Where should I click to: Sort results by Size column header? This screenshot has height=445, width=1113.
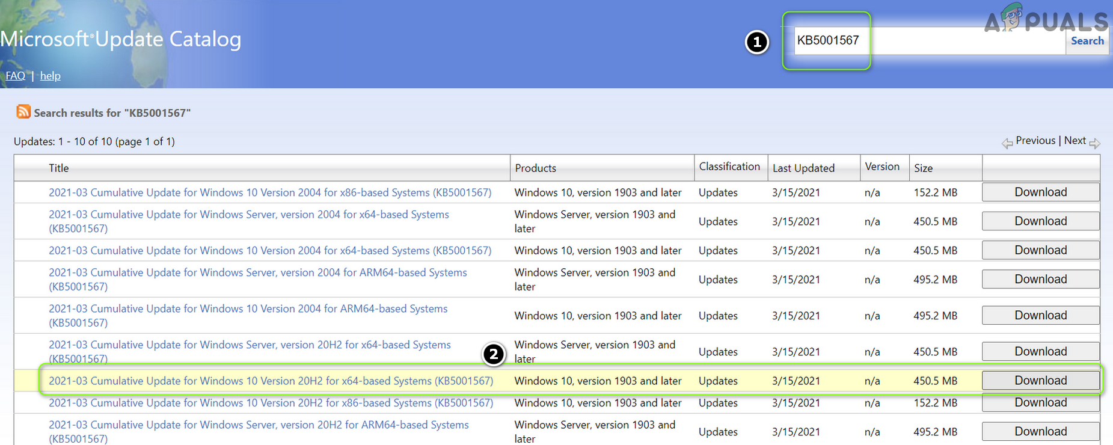click(923, 168)
